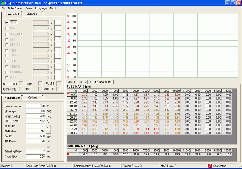This screenshot has height=169, width=242.
Task: Tick the LAMBDA channel checkbox
Action: (7, 72)
